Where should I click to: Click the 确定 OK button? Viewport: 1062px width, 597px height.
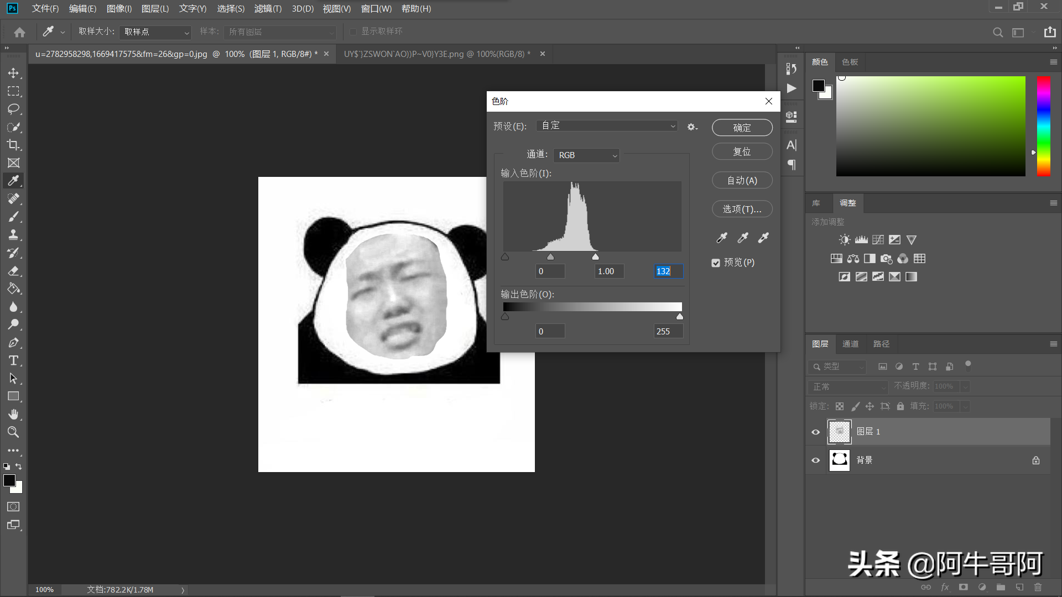(x=742, y=128)
